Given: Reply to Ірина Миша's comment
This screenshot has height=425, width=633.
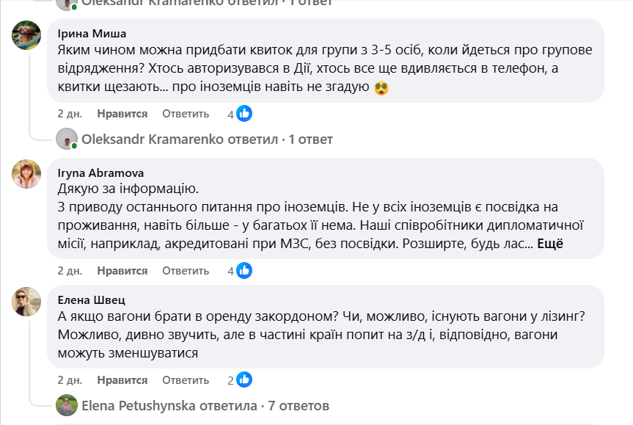Looking at the screenshot, I should pos(186,114).
